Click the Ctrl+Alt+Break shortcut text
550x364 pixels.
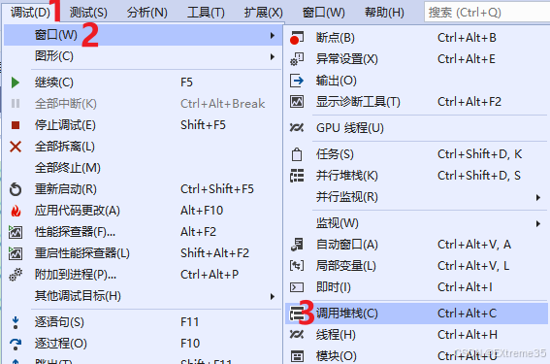pyautogui.click(x=222, y=104)
